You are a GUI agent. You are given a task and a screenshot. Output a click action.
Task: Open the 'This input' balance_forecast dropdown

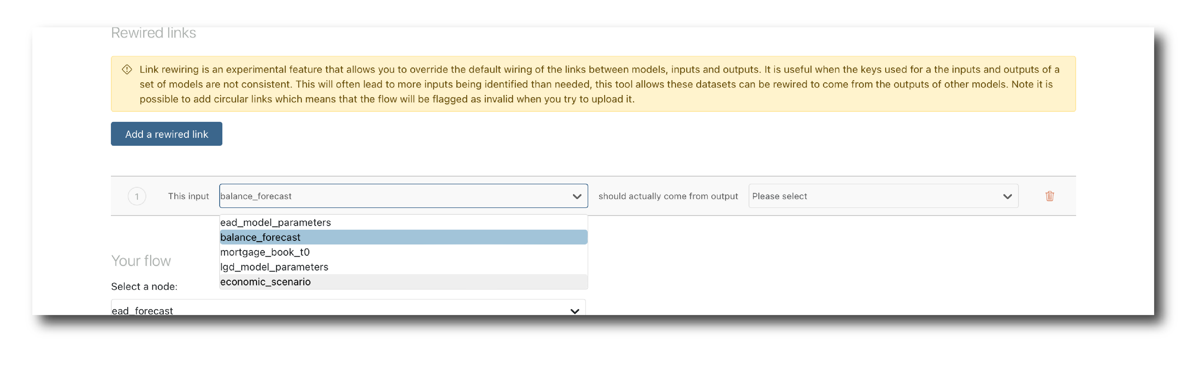(398, 196)
